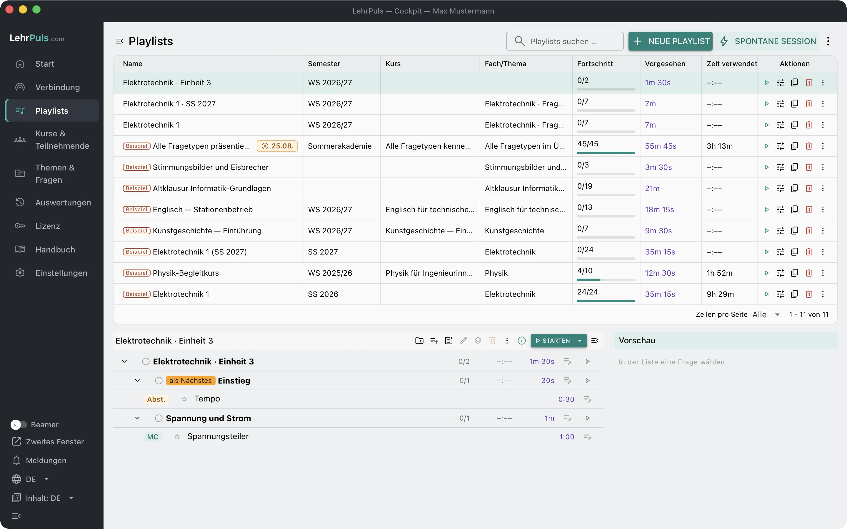Delete the Altklausur Informatik-Grundlagen playlist
The height and width of the screenshot is (529, 847).
point(808,188)
